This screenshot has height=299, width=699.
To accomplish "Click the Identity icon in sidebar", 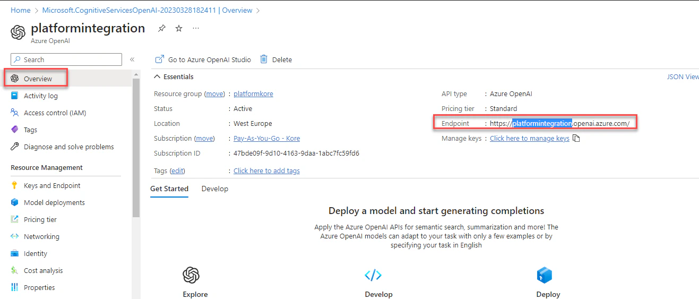I will (x=15, y=253).
